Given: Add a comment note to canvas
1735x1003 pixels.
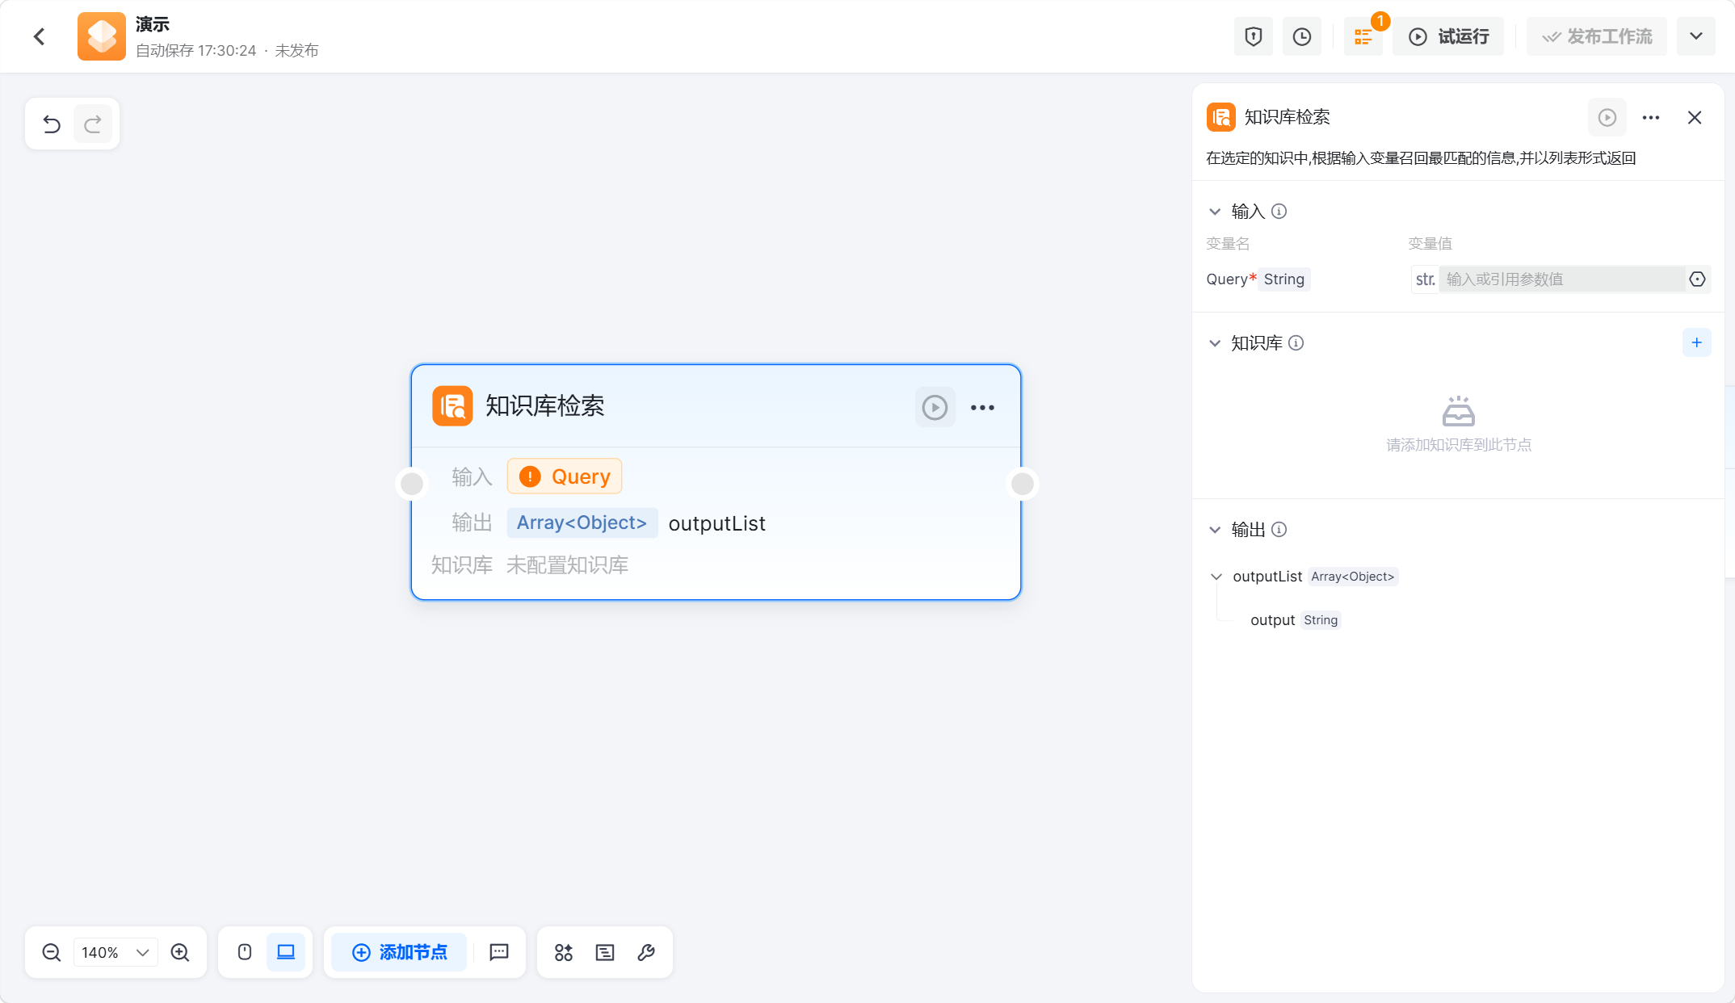Looking at the screenshot, I should pos(499,952).
